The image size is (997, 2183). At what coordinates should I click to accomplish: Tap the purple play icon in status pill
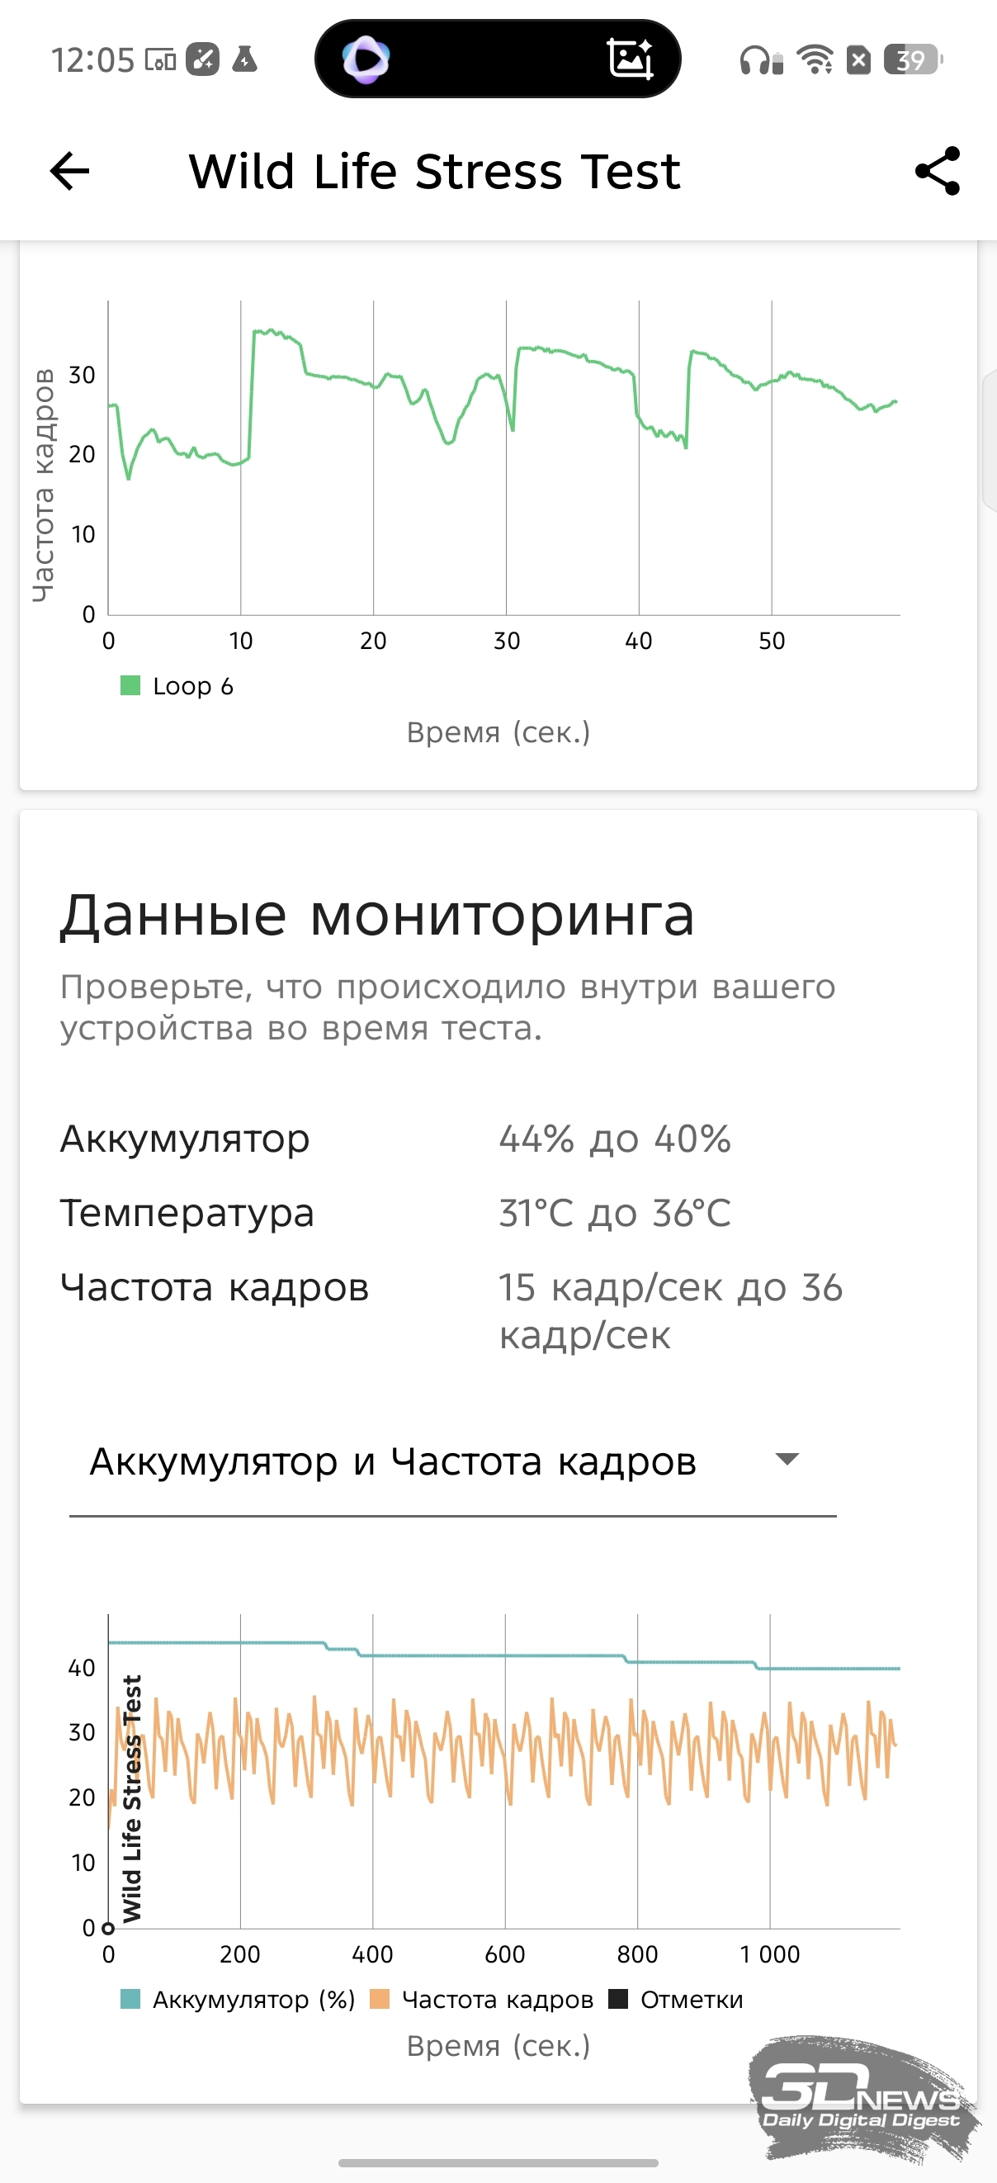(366, 59)
